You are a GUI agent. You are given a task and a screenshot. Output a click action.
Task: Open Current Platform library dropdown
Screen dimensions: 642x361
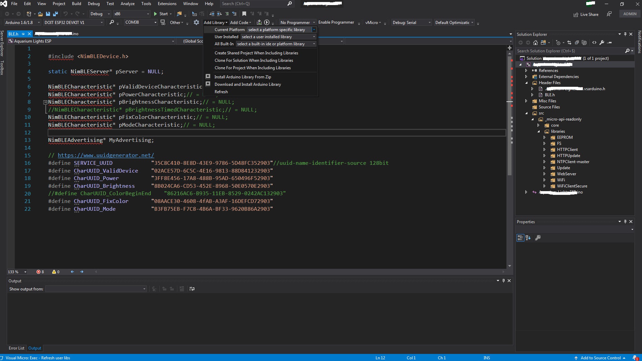[281, 30]
